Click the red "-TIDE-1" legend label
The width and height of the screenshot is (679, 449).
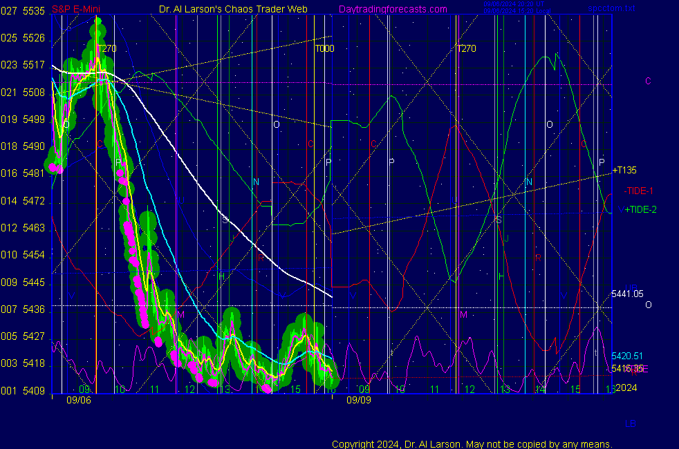click(639, 191)
